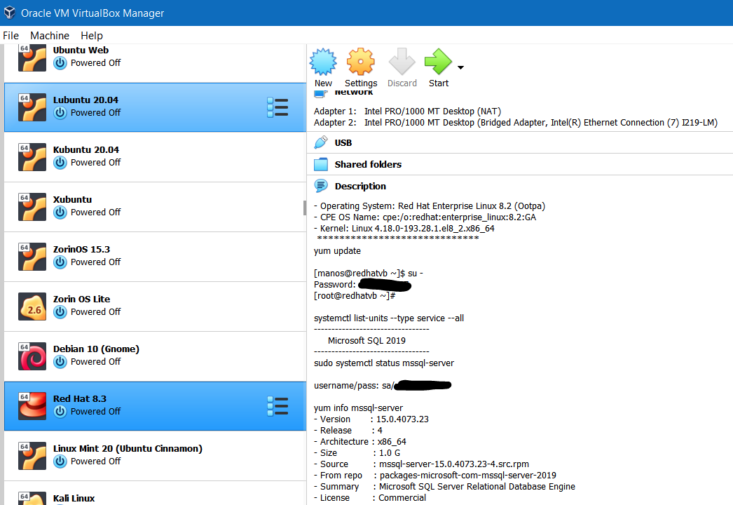Click the Kali Linux OS icon
Screen dimensions: 733x505
pyautogui.click(x=32, y=498)
